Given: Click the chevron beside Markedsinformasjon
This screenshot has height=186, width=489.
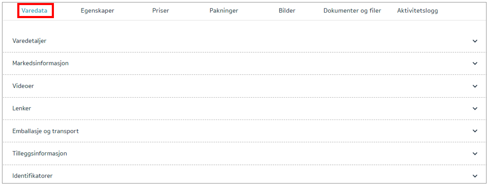Looking at the screenshot, I should coord(475,64).
